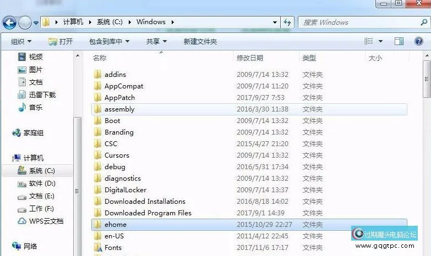The image size is (431, 256).
Task: Open the help question mark icon
Action: pos(419,41)
